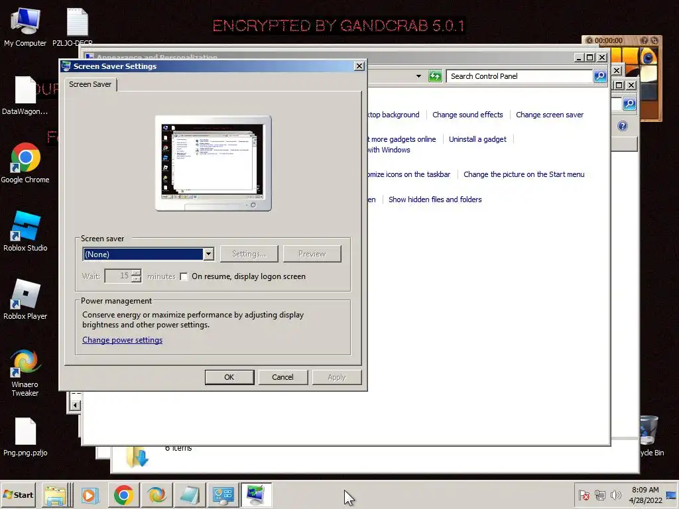Switch to Control Panel taskbar button
Viewport: 679px width, 509px height.
(223, 494)
